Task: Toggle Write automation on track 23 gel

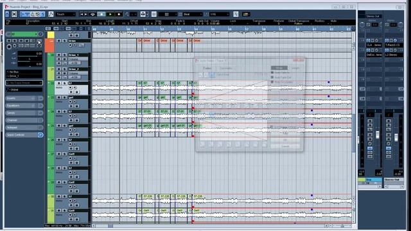Action: [76, 106]
